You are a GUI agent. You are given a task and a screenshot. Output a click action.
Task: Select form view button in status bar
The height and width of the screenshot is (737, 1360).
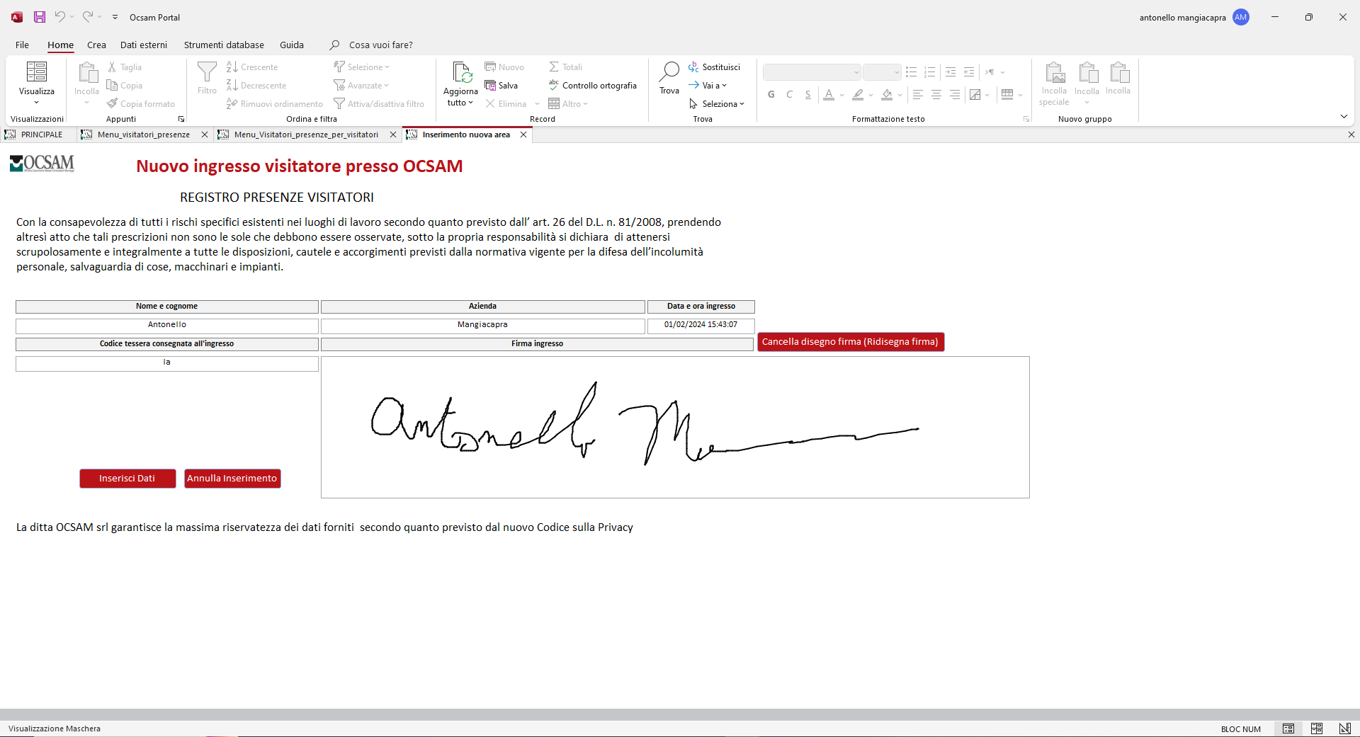click(x=1288, y=729)
